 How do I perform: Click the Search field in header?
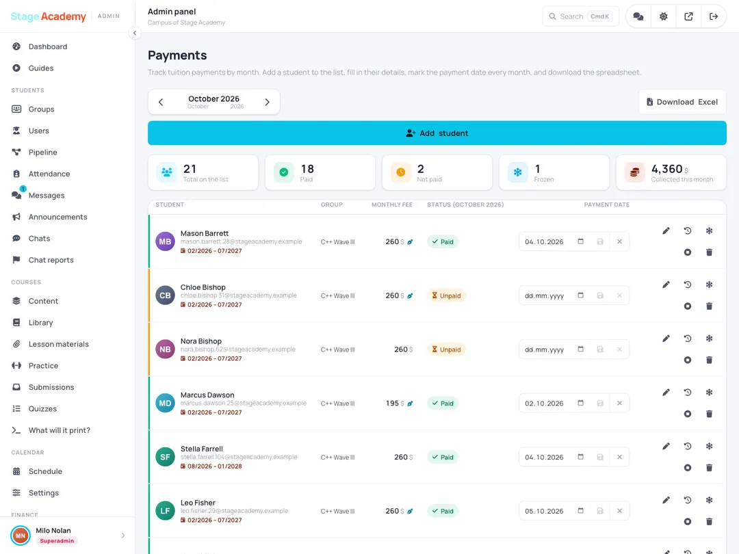[581, 16]
